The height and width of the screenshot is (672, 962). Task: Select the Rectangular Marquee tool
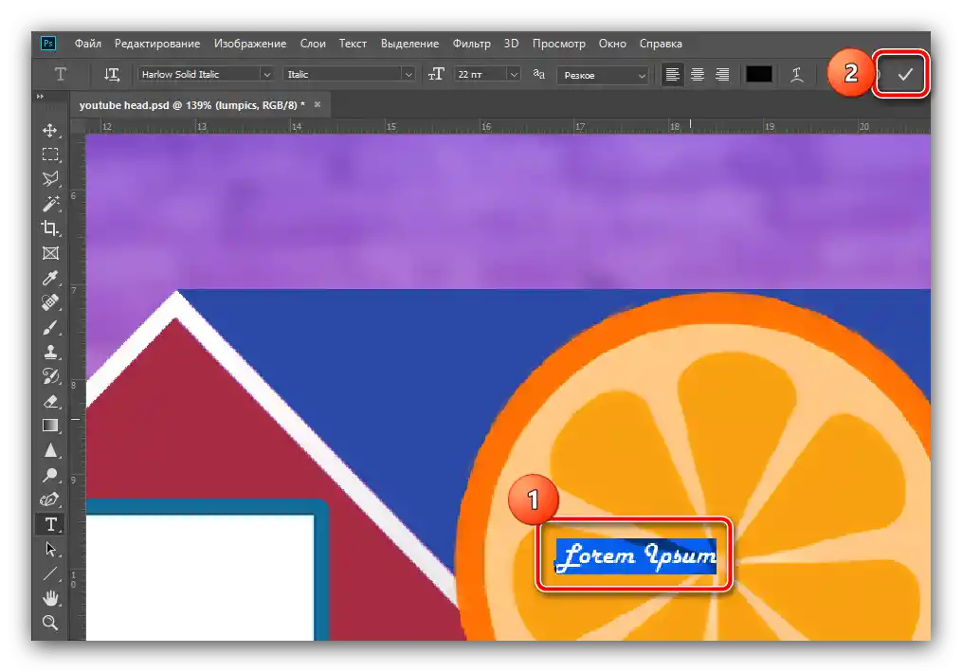pos(50,154)
